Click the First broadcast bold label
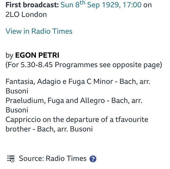 point(32,5)
